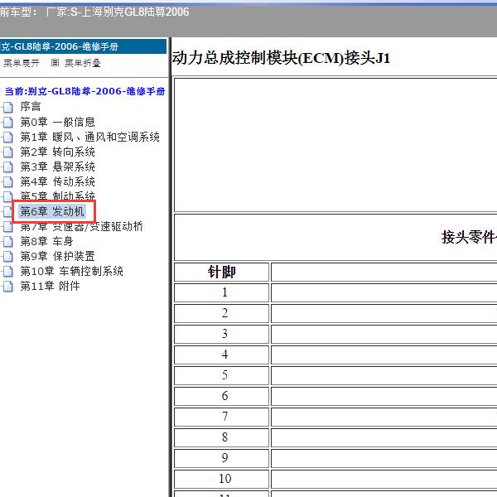The height and width of the screenshot is (497, 497).
Task: Open 第2章 转向系统 chapter
Action: pos(57,152)
